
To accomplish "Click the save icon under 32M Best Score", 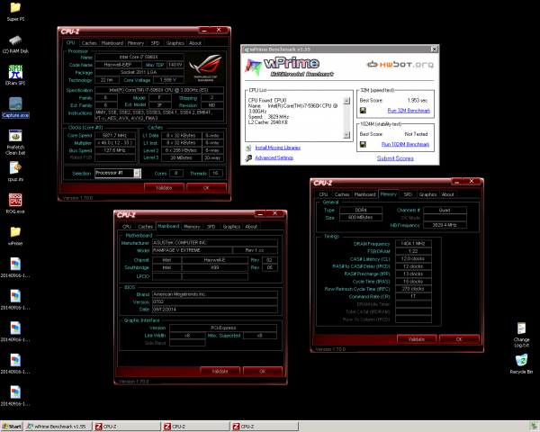I will click(x=363, y=111).
